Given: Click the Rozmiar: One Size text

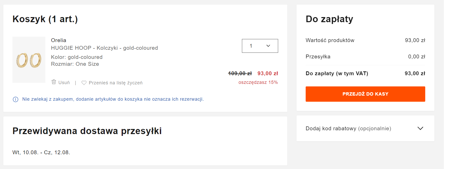Looking at the screenshot, I should coord(75,64).
